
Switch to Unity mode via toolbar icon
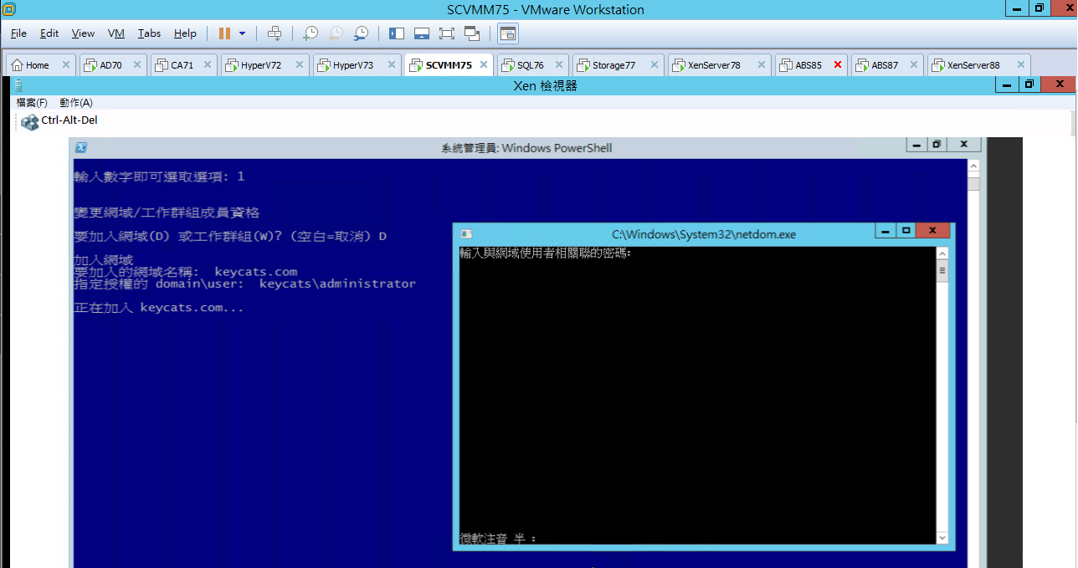pos(471,33)
